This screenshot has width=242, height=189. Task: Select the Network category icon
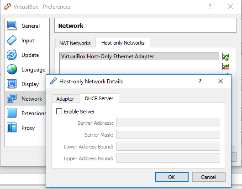11,98
